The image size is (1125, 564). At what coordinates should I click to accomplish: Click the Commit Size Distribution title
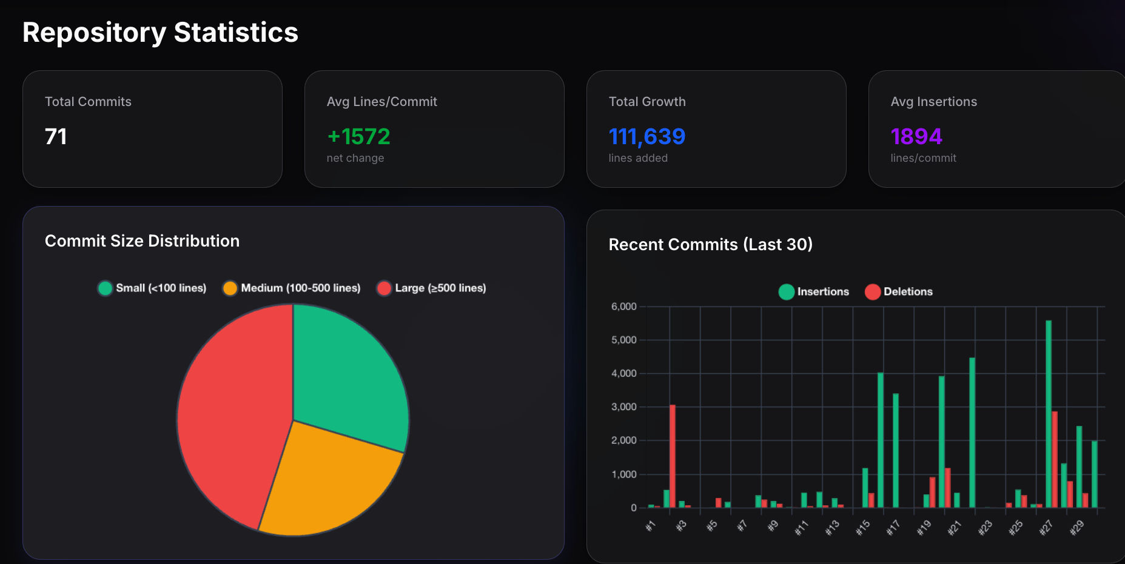coord(142,241)
